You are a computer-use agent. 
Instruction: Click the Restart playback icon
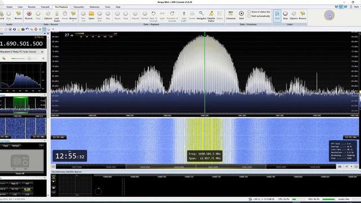[145, 15]
